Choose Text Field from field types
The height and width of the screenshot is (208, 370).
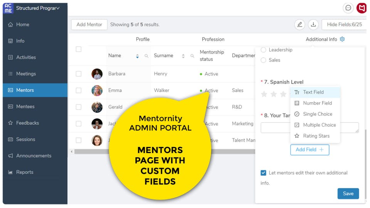pyautogui.click(x=315, y=92)
